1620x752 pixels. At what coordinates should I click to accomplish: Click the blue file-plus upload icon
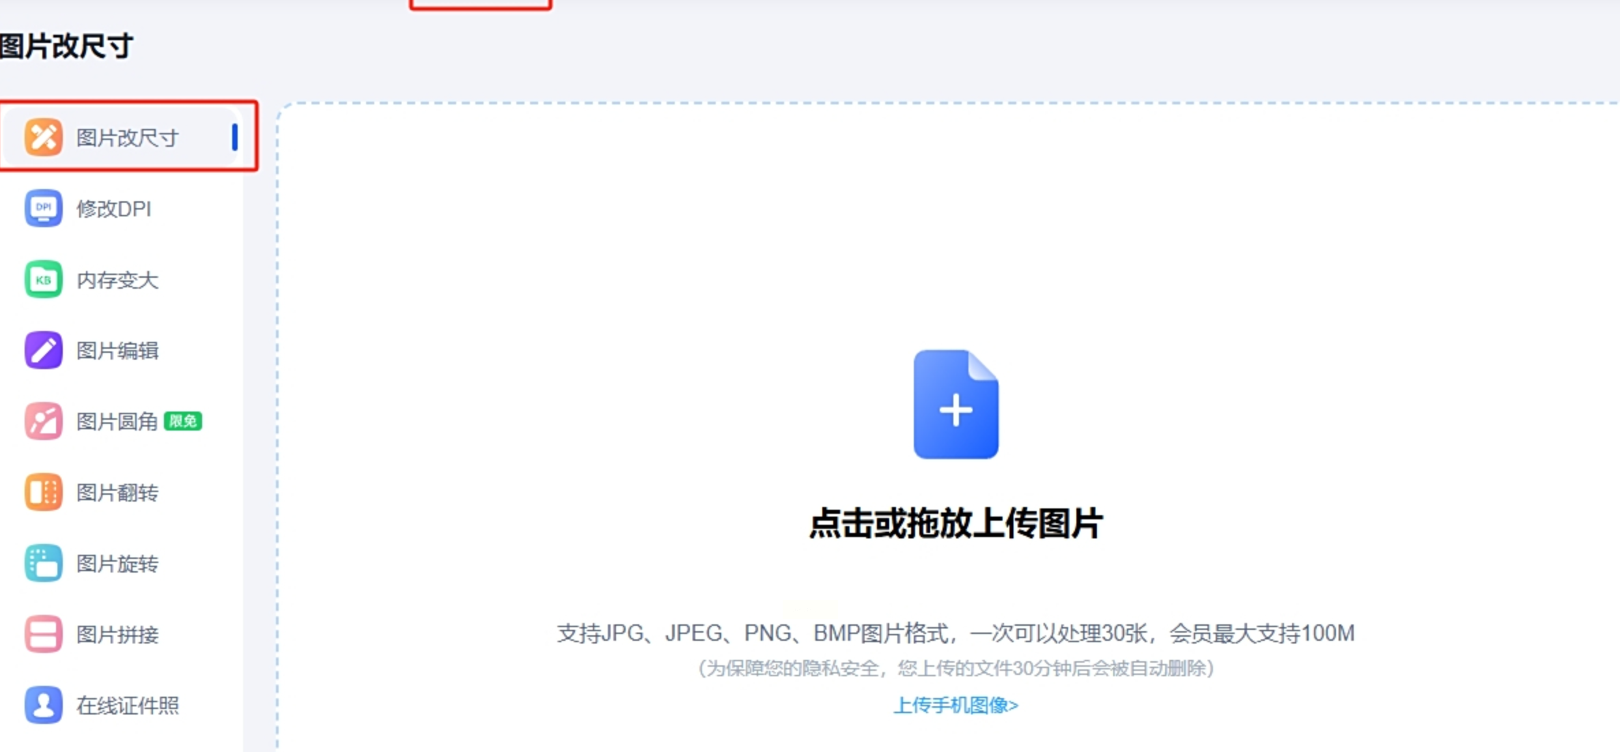click(955, 405)
